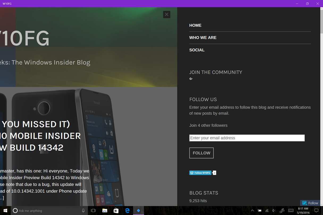
Task: Restore down the W10FG window
Action: coord(307,4)
